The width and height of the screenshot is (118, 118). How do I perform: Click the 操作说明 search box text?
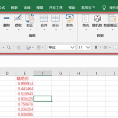click(x=114, y=8)
